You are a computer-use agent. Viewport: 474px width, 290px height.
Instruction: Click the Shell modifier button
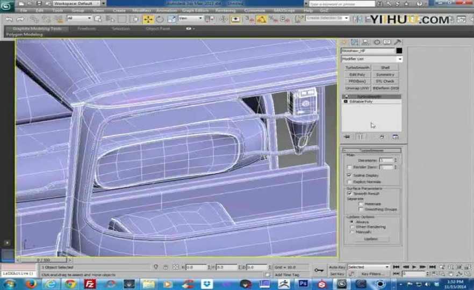tap(385, 68)
